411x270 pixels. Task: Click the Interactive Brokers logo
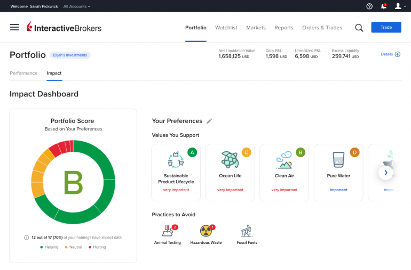[x=64, y=27]
